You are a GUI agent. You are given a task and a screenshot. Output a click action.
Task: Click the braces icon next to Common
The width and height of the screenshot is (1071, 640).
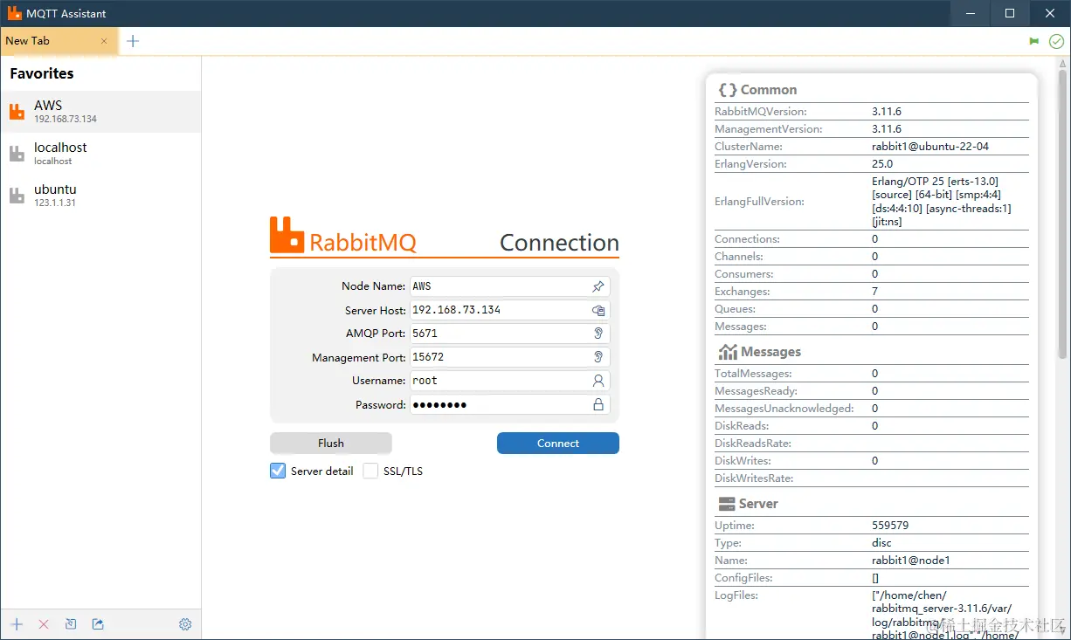click(727, 90)
